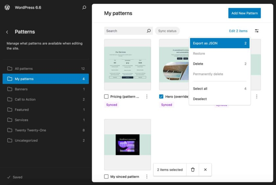Click the WordPress logo icon
The height and width of the screenshot is (185, 276).
(x=7, y=8)
